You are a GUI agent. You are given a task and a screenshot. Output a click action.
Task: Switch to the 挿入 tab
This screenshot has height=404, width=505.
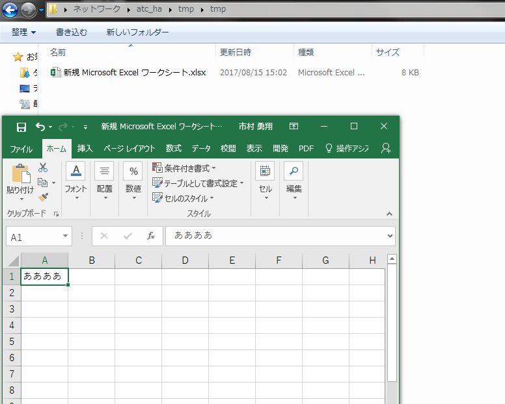[85, 149]
